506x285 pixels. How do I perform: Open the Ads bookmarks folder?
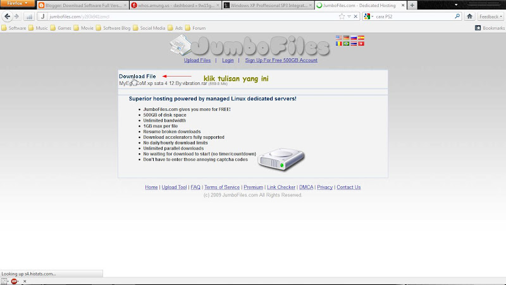175,28
